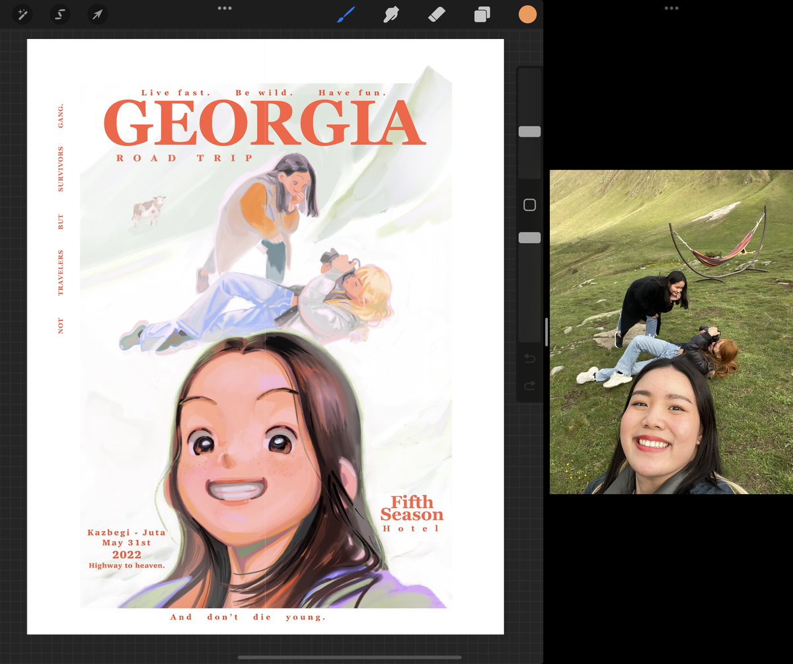The width and height of the screenshot is (793, 664).
Task: Choose the Smudge tool
Action: coord(391,14)
